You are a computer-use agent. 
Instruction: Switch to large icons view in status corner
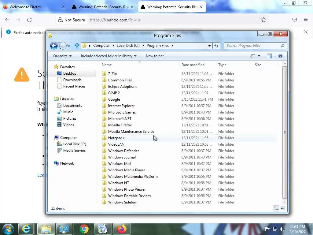(283, 208)
